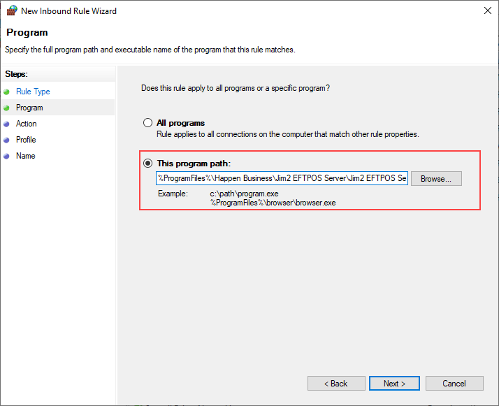Go back with the < Back button
Screen dimensions: 499x406
coord(335,384)
